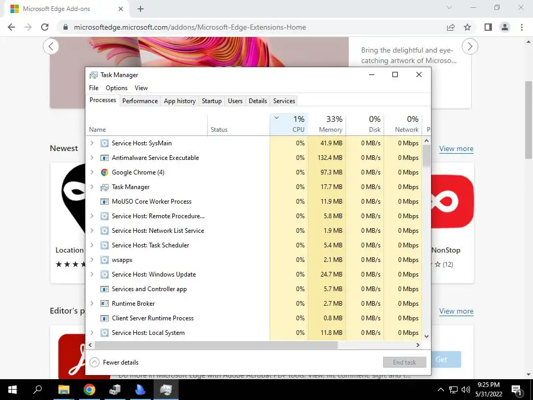Expand the Service Host: SysMain group
The image size is (533, 400).
(92, 143)
